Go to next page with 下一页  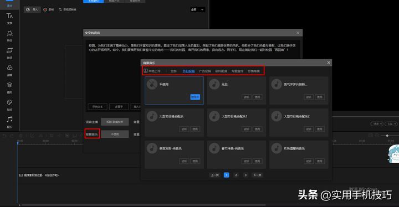257,175
